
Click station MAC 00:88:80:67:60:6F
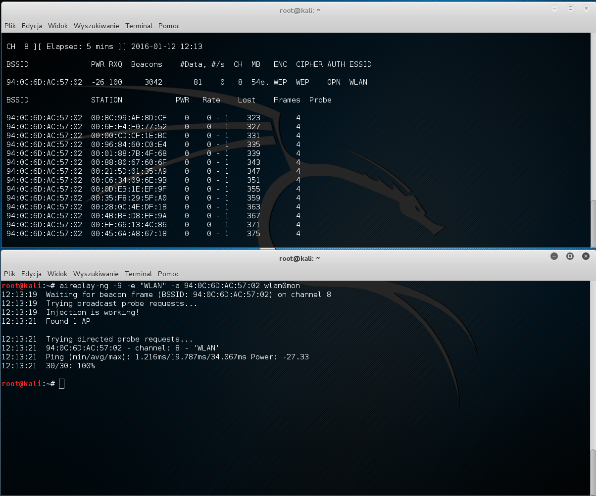click(x=129, y=162)
